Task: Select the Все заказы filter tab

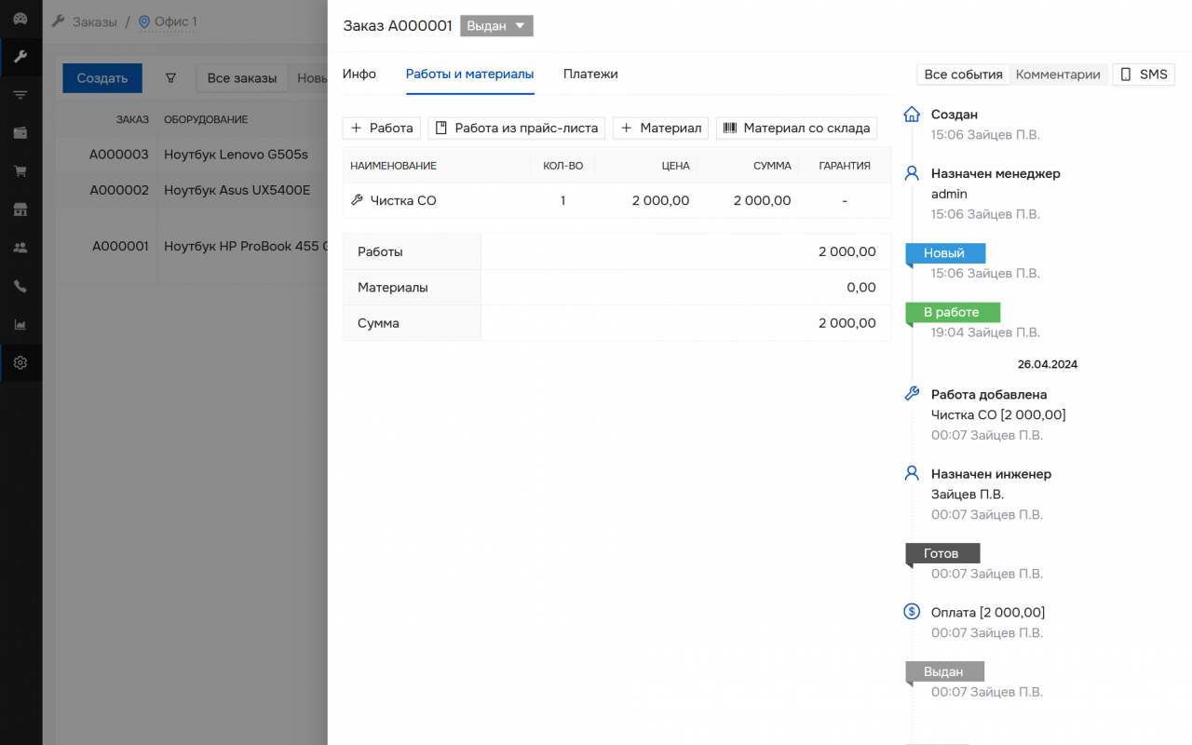Action: pyautogui.click(x=242, y=78)
